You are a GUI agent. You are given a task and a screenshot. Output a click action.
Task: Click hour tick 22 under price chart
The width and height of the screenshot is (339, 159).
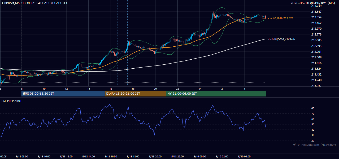177,89
